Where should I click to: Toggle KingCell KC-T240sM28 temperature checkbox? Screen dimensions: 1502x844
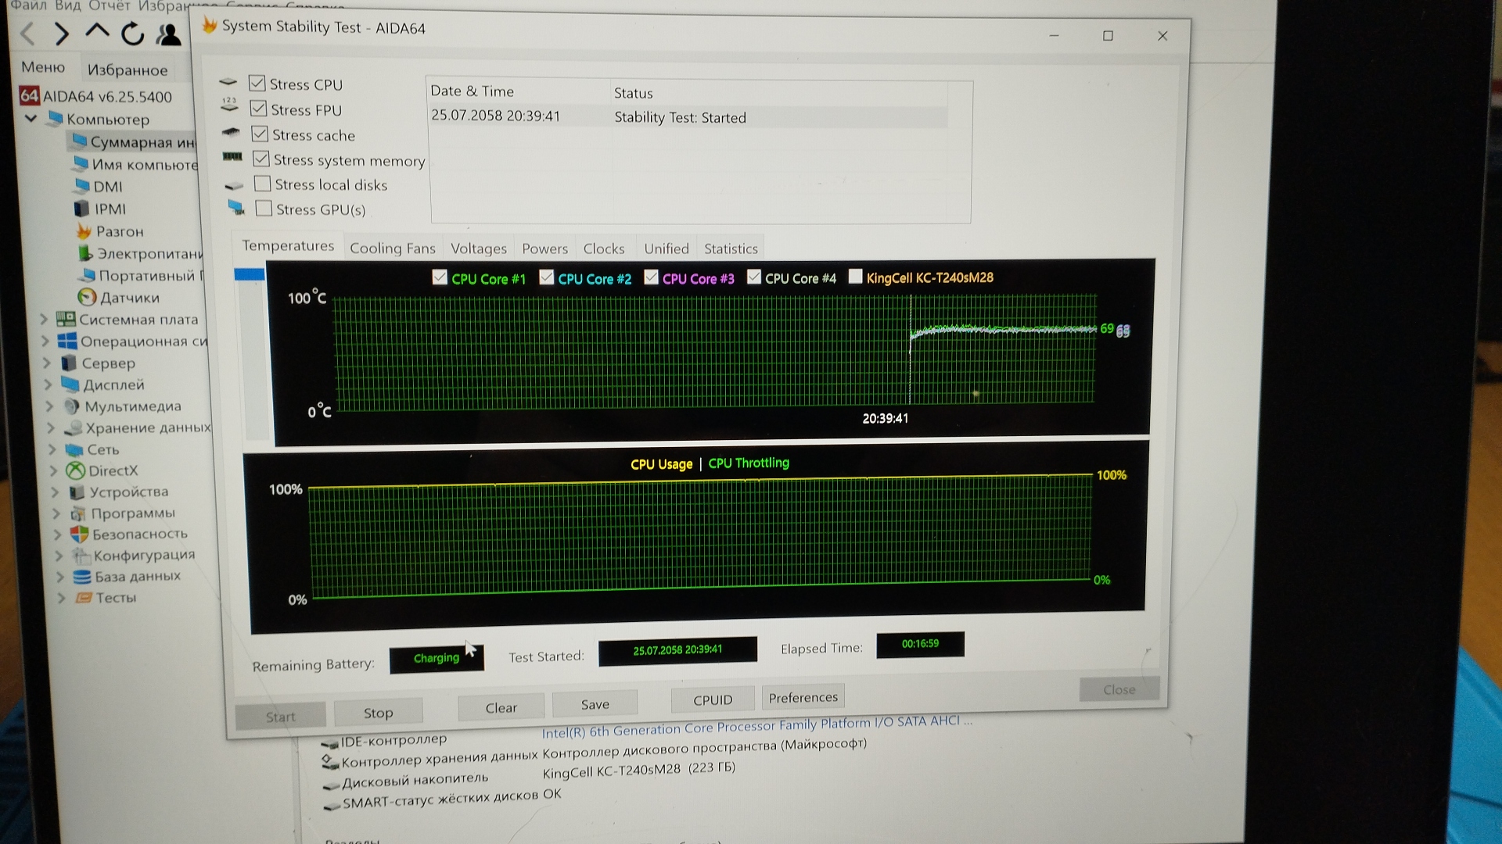coord(855,277)
